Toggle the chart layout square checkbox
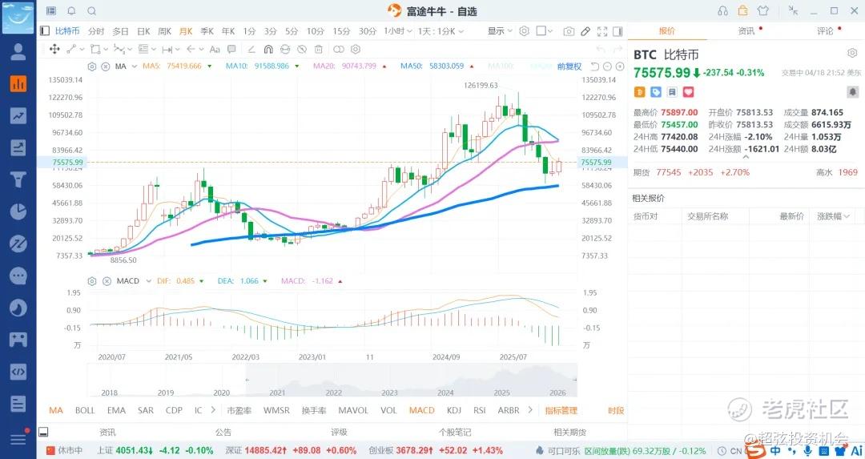The width and height of the screenshot is (865, 459). pyautogui.click(x=541, y=31)
